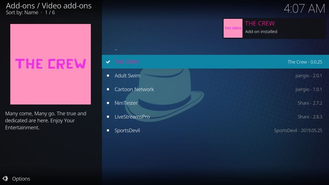Screen dimensions: 329x185
Task: Click the bullet icon beside LiveStreamsPro
Action: 108,116
